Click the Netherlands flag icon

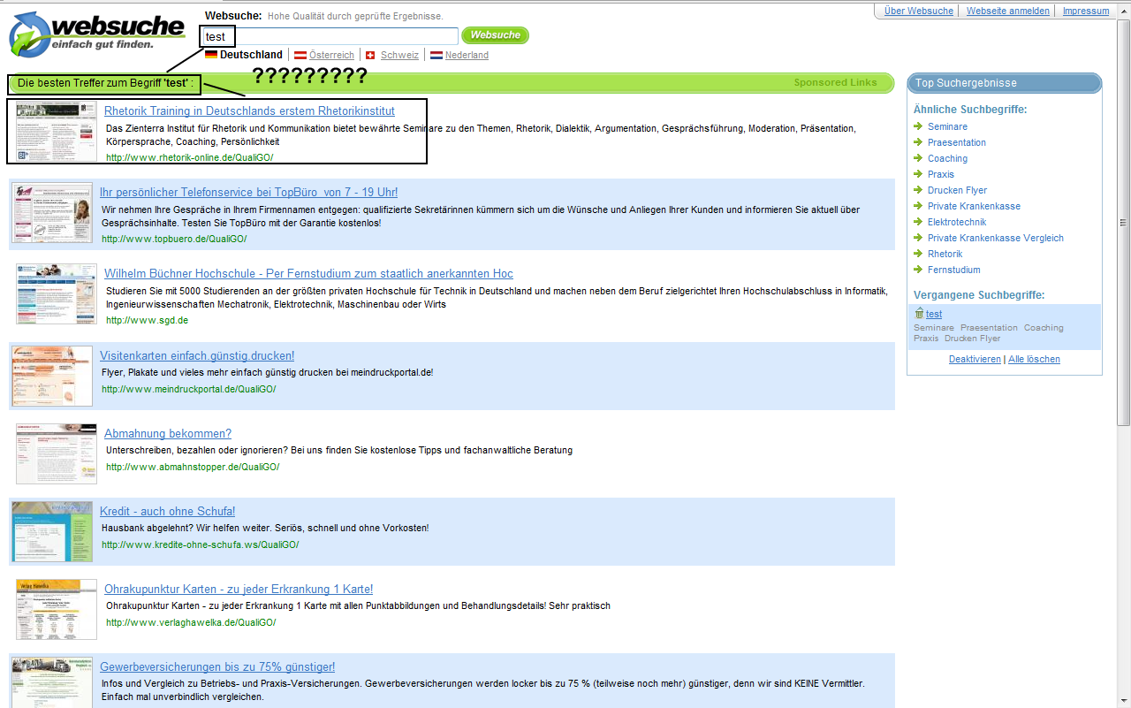tap(436, 55)
